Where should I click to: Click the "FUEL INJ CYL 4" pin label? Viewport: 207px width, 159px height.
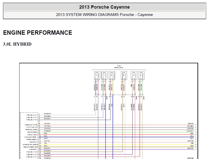[32, 154]
